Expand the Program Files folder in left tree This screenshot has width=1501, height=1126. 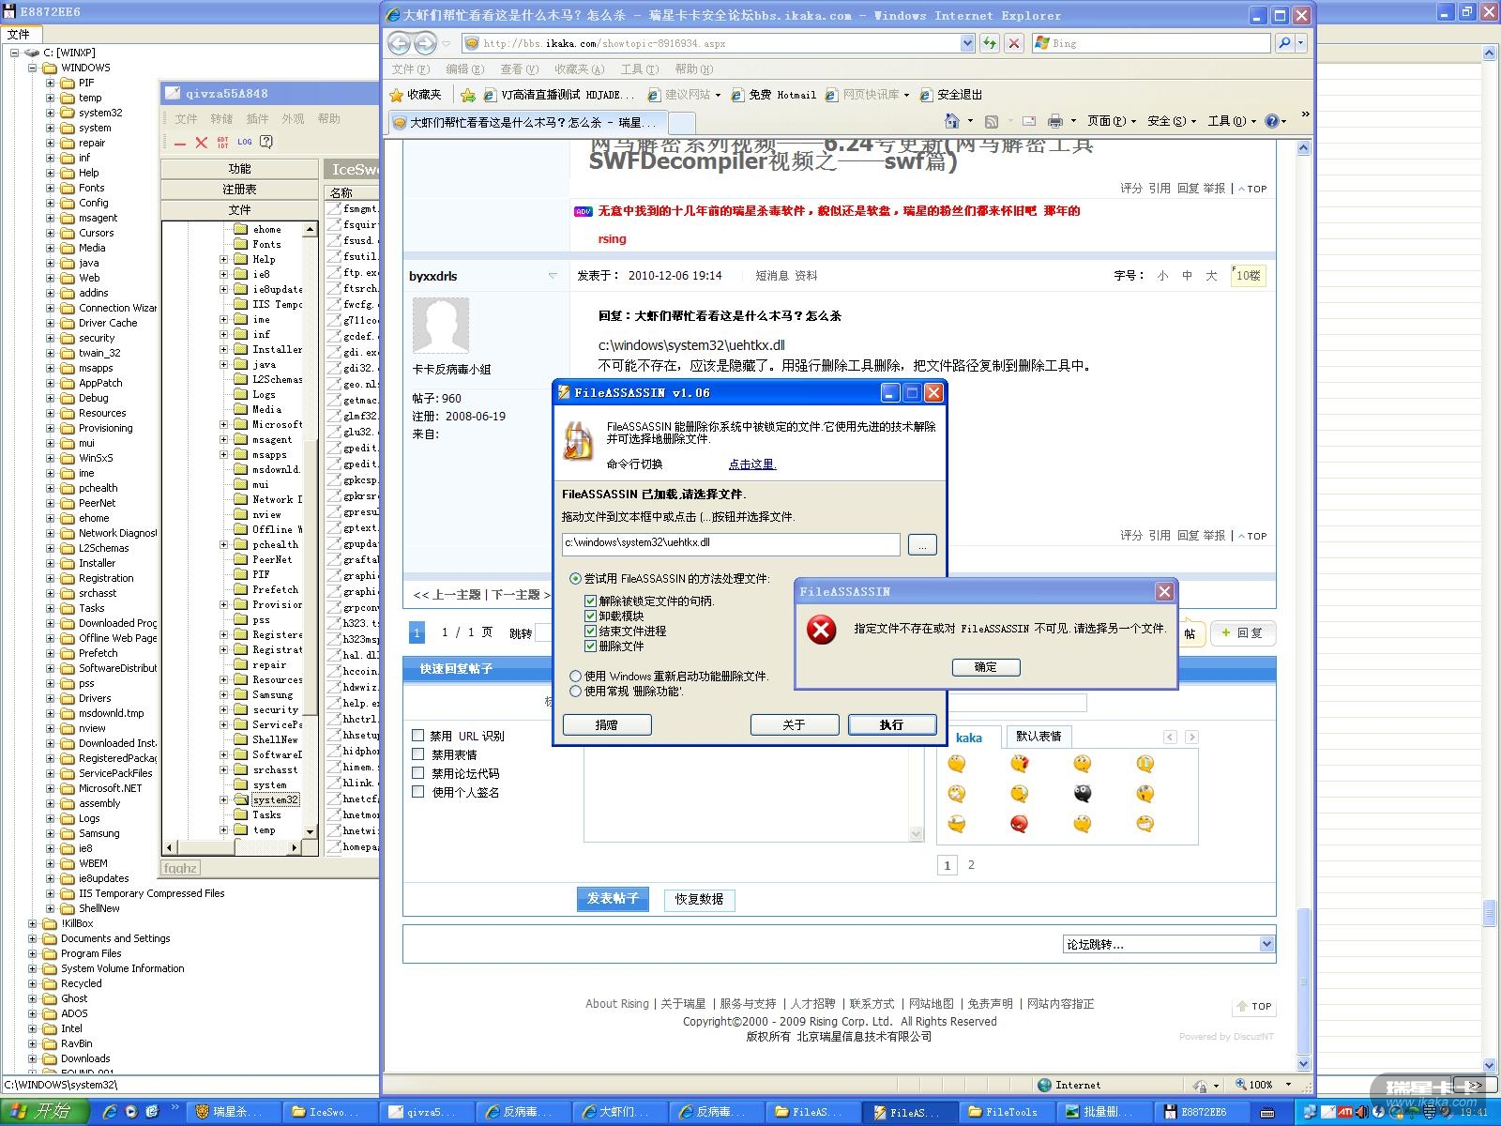tap(33, 953)
